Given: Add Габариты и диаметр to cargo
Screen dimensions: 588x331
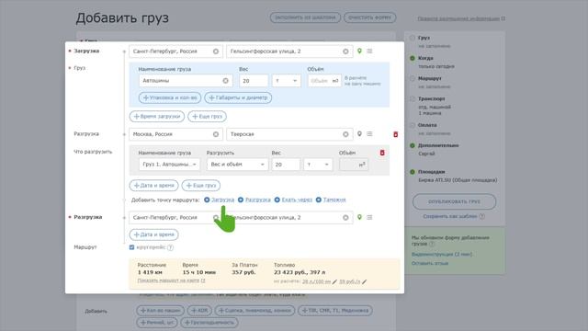Looking at the screenshot, I should point(238,98).
